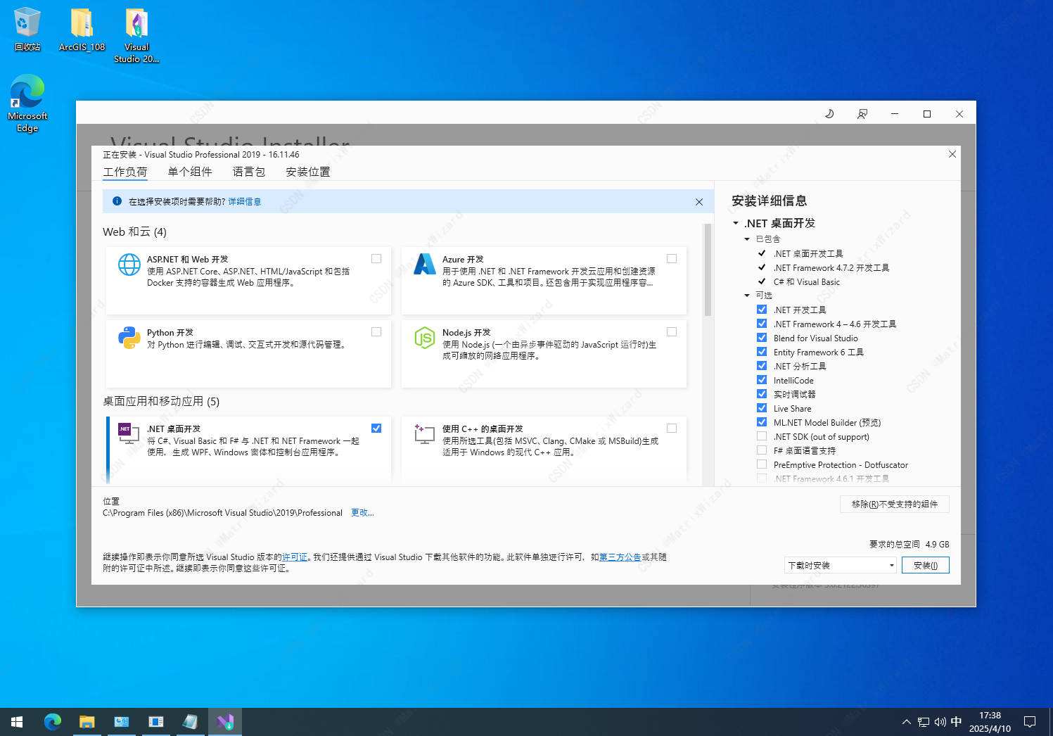The height and width of the screenshot is (736, 1053).
Task: Open File Explorer from taskbar
Action: point(87,722)
